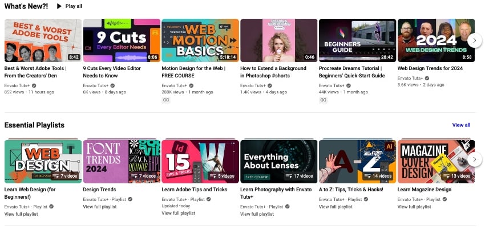
Task: Open the 15 Tips & Tricks playlist thumbnail
Action: point(200,162)
